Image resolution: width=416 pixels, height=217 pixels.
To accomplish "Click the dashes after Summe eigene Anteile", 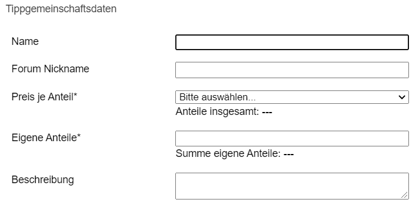I will 289,154.
